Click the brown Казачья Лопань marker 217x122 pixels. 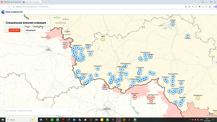click(x=105, y=85)
